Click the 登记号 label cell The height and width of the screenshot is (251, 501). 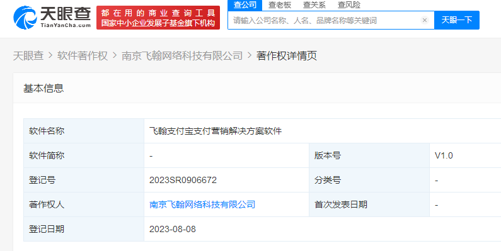(84, 180)
